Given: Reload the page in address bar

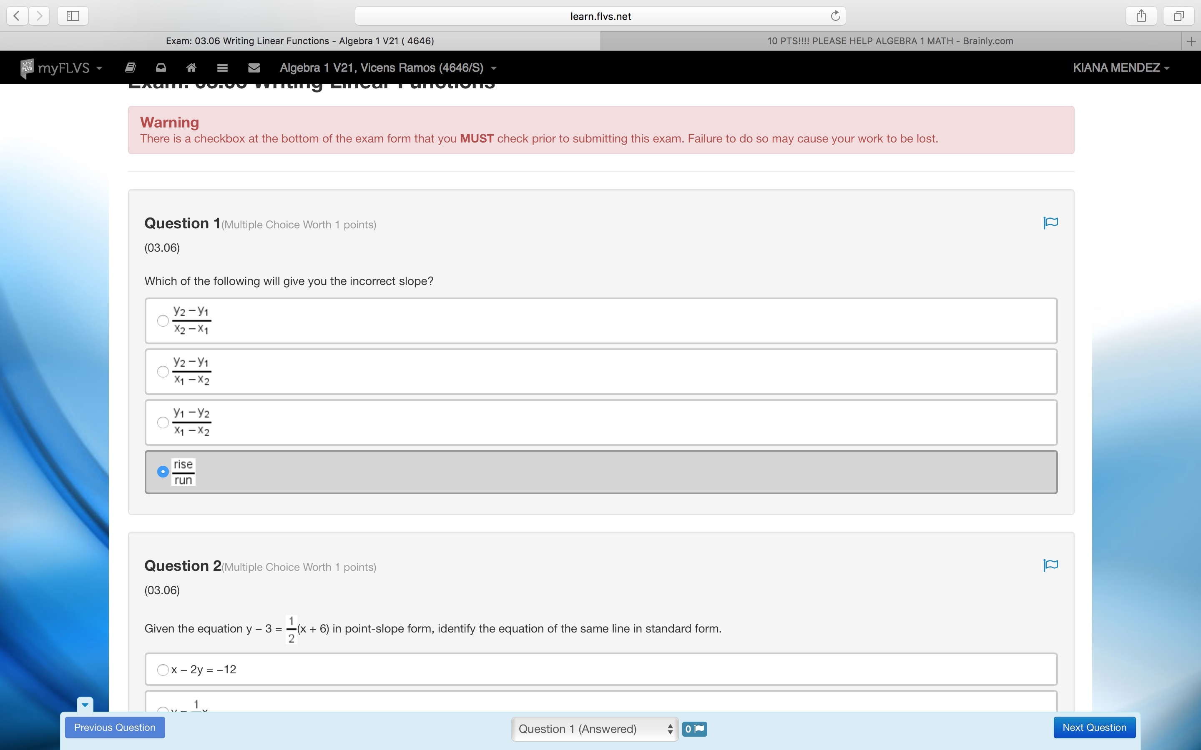Looking at the screenshot, I should [x=835, y=16].
